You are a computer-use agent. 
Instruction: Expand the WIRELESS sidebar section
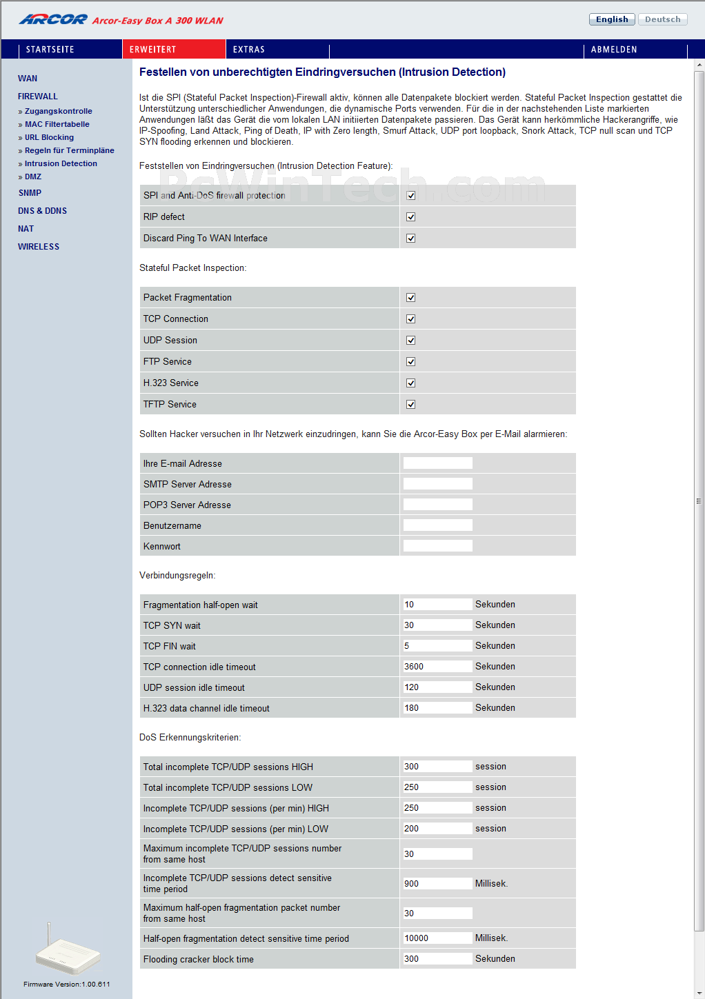coord(39,247)
